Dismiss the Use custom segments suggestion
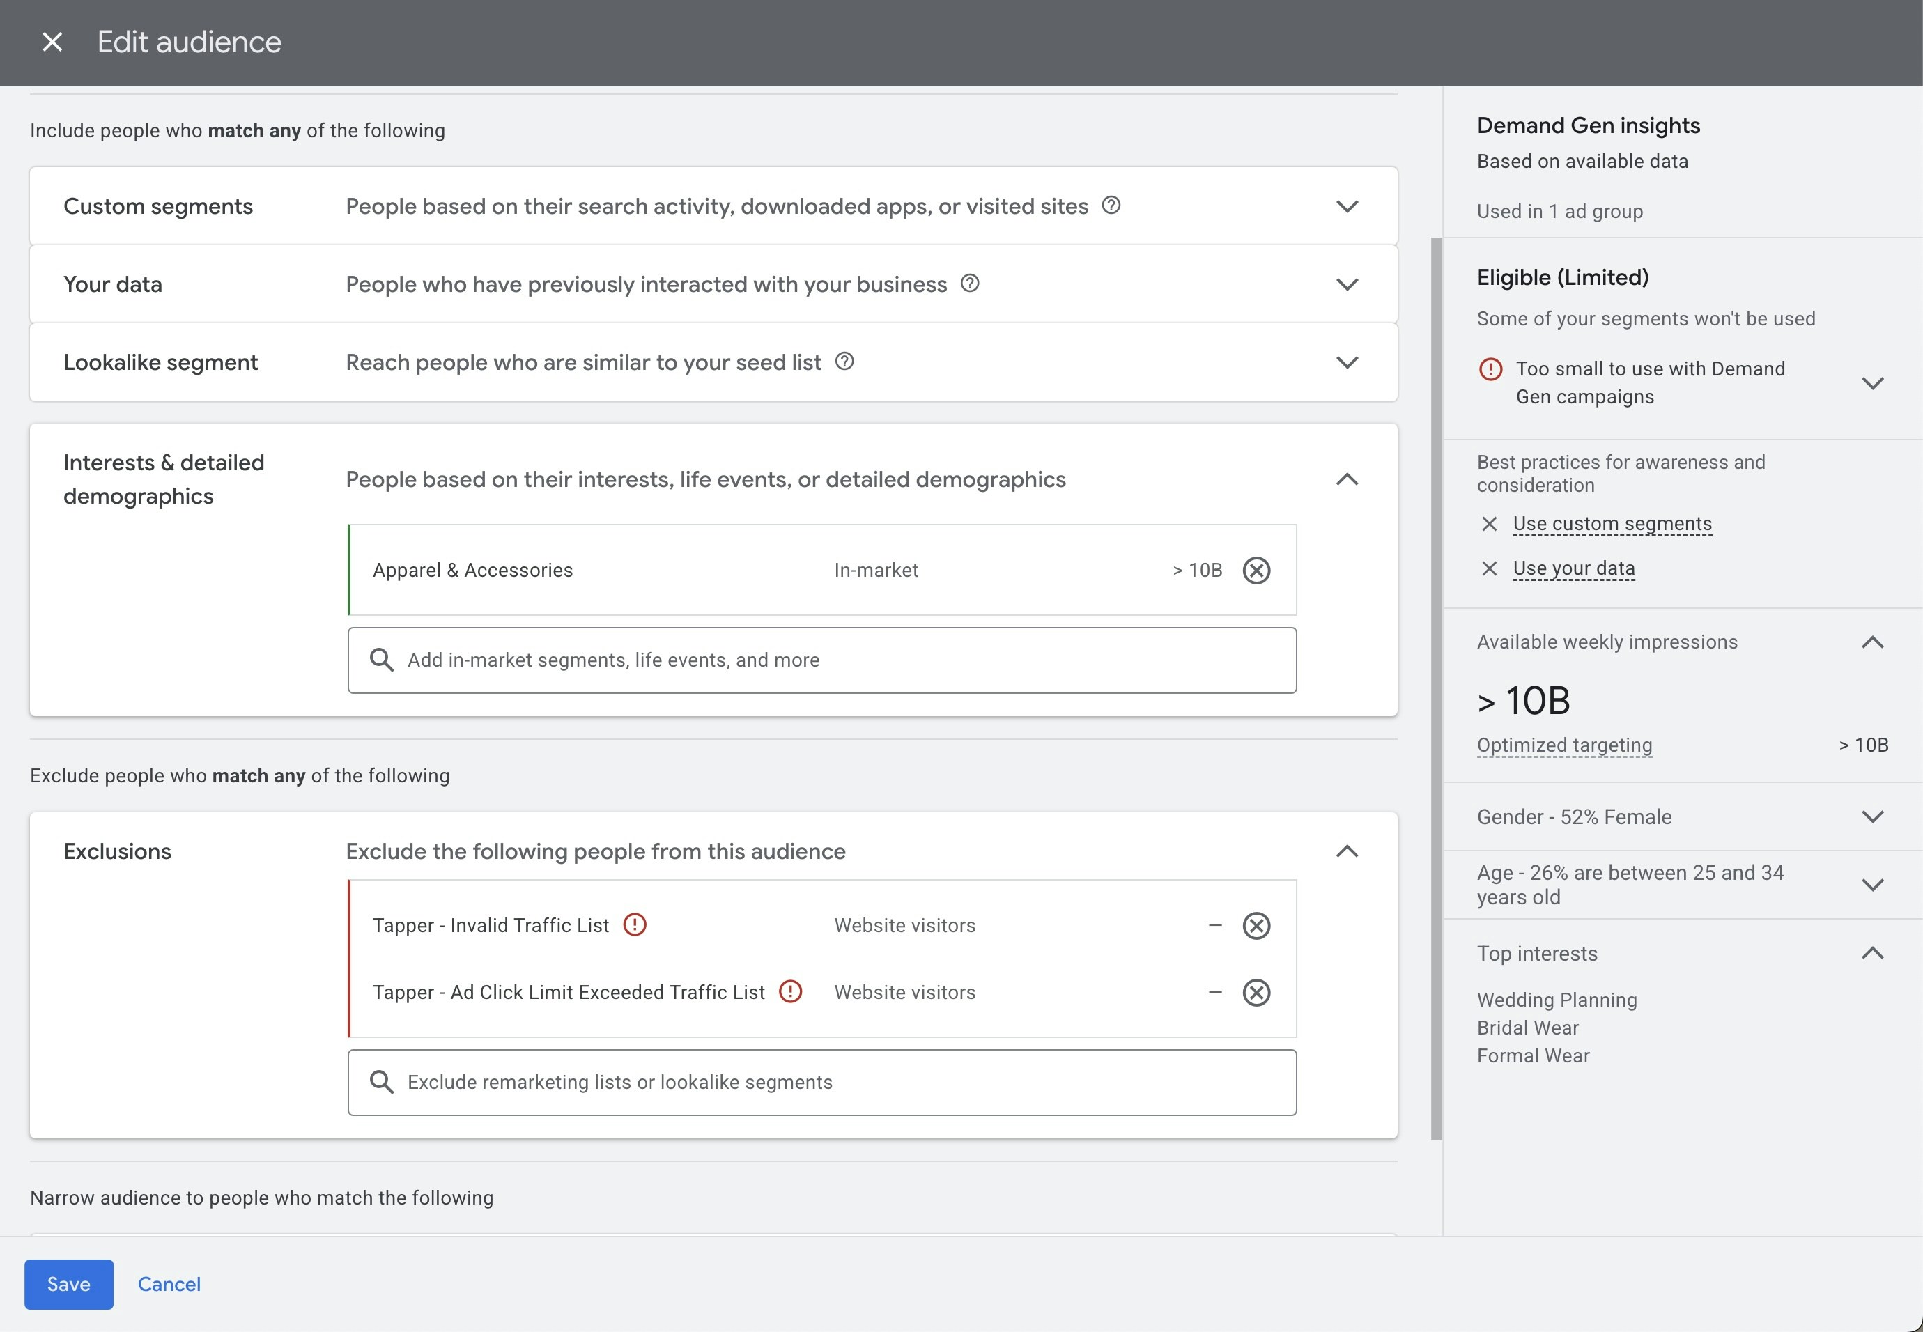Image resolution: width=1923 pixels, height=1332 pixels. pyautogui.click(x=1490, y=523)
